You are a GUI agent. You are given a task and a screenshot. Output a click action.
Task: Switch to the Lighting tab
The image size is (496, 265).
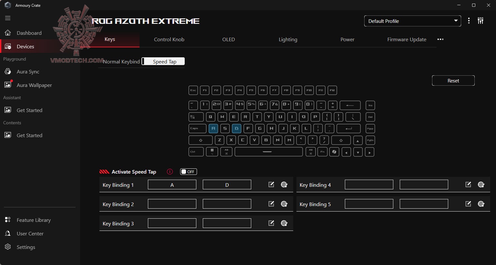288,39
